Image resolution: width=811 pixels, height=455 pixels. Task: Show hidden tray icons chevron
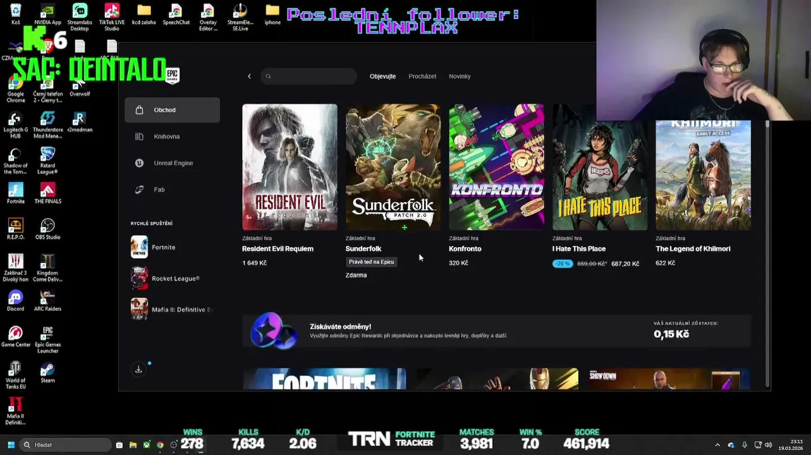pos(717,445)
